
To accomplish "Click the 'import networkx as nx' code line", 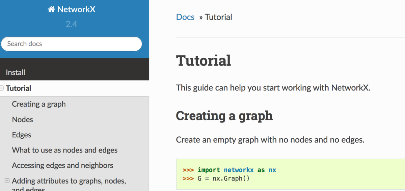I will (x=230, y=170).
